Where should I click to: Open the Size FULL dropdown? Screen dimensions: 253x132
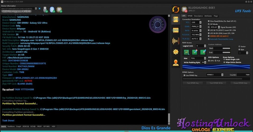tap(205, 58)
